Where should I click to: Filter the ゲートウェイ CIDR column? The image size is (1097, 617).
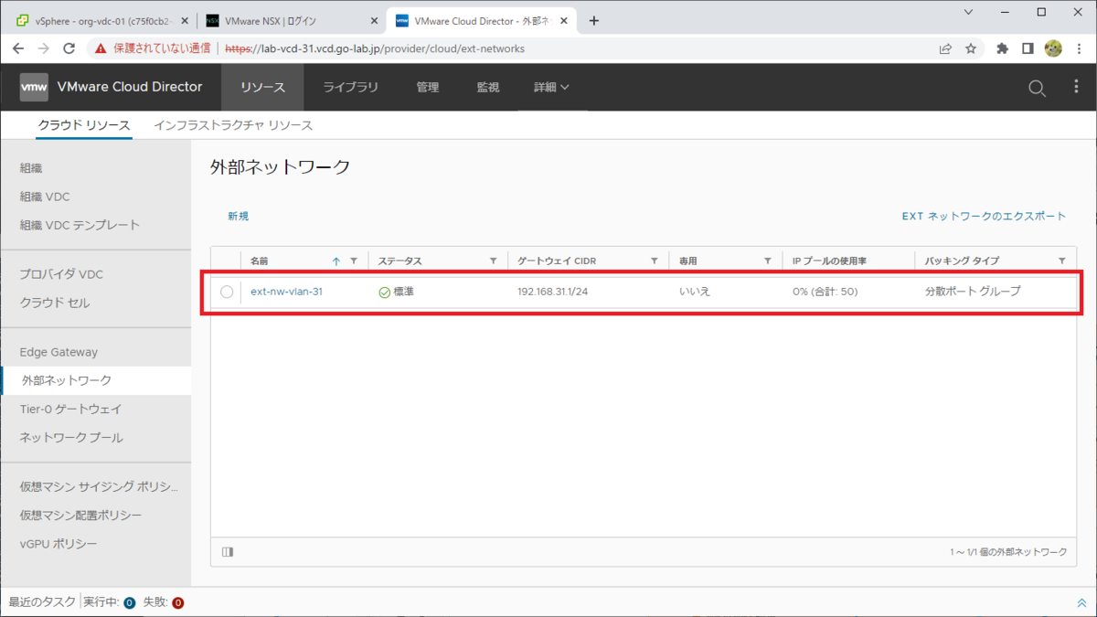pos(655,261)
